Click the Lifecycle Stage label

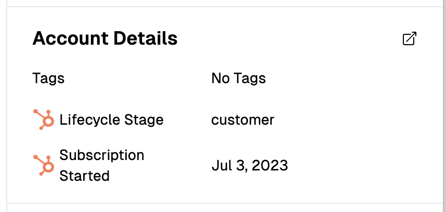(x=111, y=120)
